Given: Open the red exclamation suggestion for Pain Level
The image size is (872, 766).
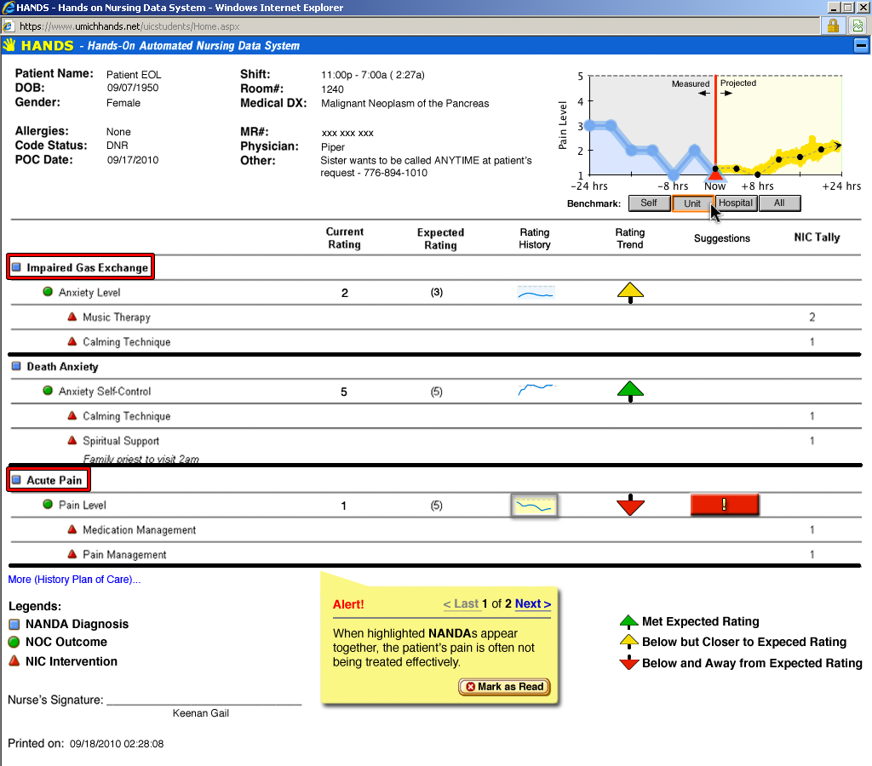Looking at the screenshot, I should (x=724, y=504).
